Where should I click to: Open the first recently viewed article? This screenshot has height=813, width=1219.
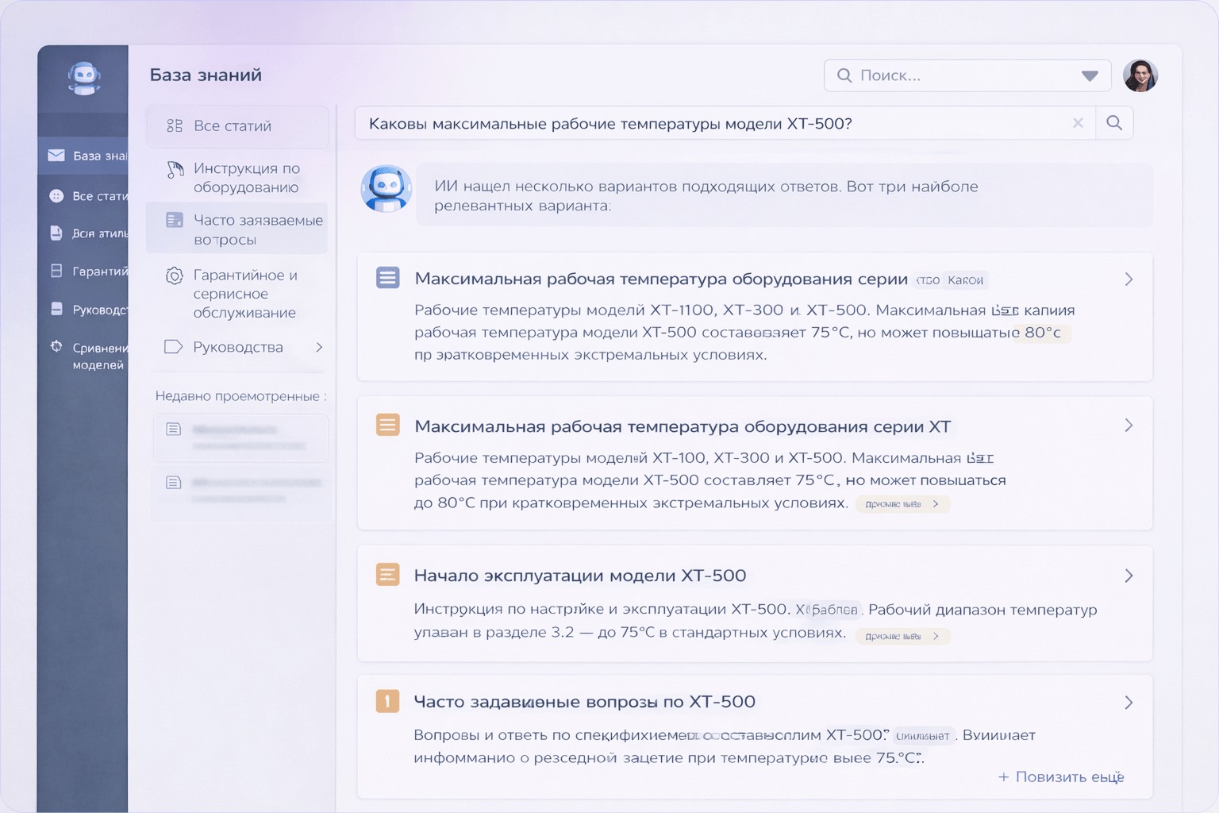coord(240,437)
